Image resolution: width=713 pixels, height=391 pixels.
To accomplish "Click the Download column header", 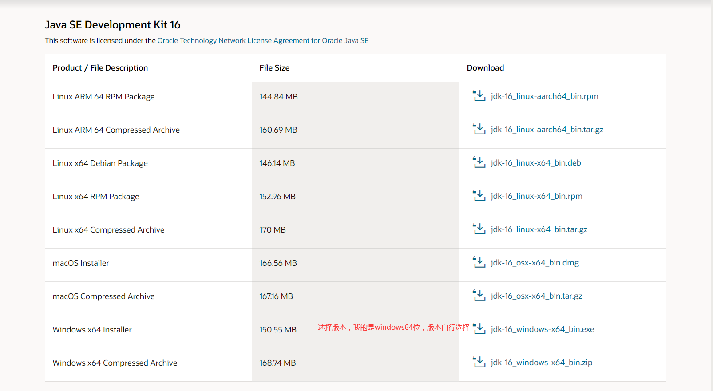I will click(485, 68).
